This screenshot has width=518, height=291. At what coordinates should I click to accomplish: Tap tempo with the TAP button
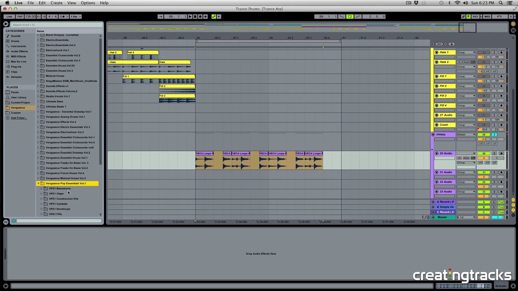tap(19, 17)
